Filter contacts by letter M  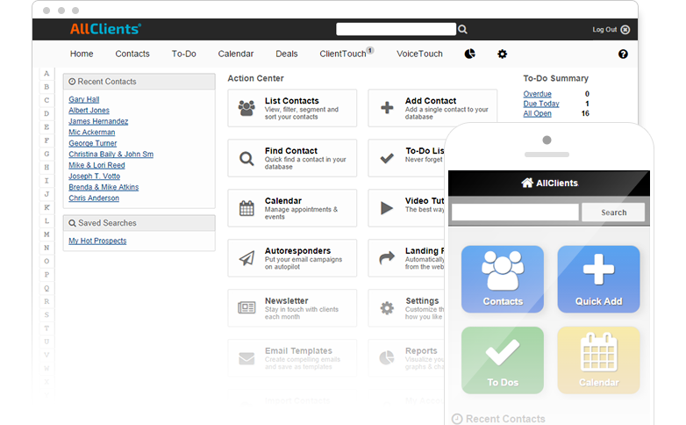[x=46, y=234]
